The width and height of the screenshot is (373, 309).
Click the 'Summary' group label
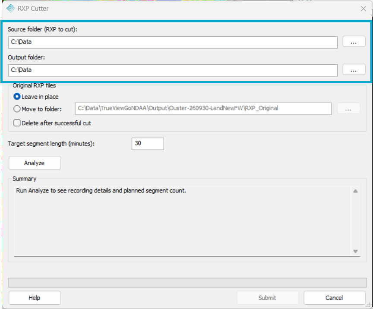25,179
